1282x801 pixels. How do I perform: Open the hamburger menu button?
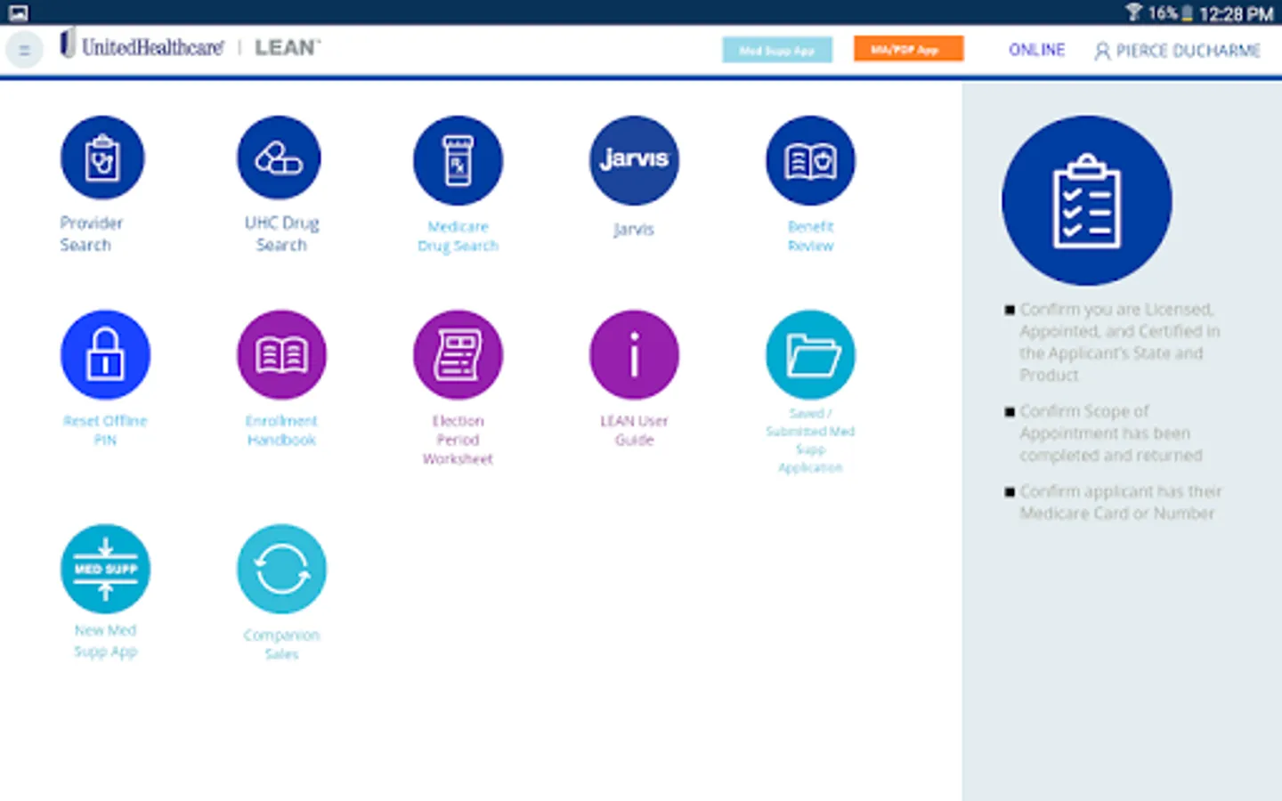[24, 50]
